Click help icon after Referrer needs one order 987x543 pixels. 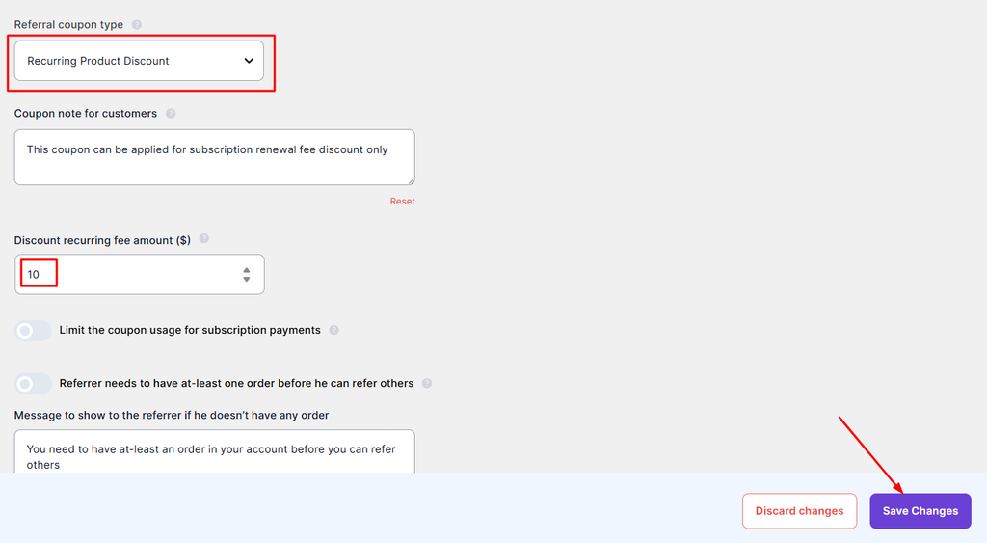[427, 383]
